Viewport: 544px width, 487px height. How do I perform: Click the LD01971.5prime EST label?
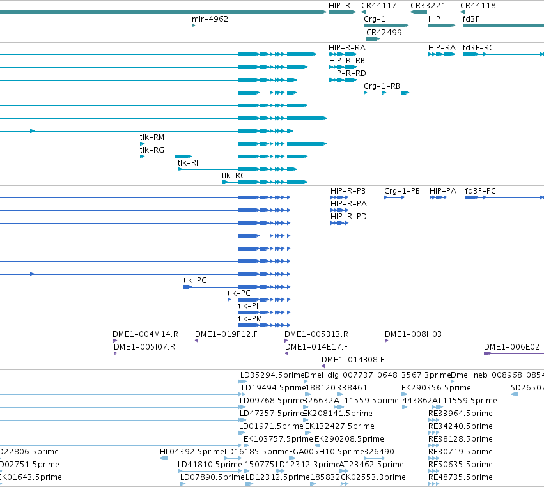(x=271, y=427)
